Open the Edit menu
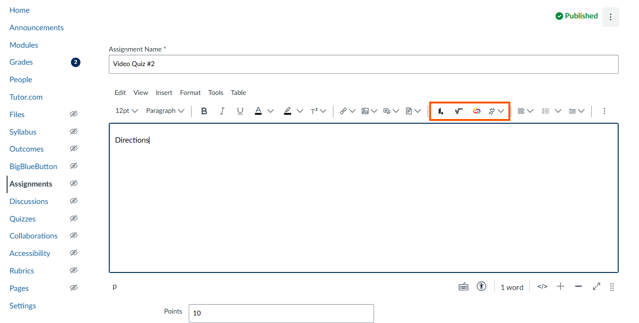 click(x=120, y=93)
